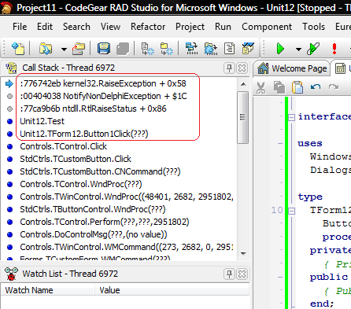351x309 pixels.
Task: Click the Redo arrow in editor toolbar
Action: pos(334,86)
